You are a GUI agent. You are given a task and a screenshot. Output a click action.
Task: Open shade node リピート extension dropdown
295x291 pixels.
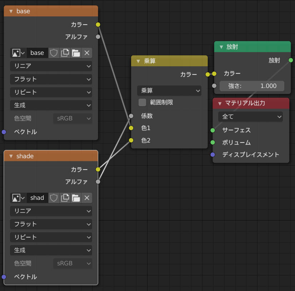(51, 237)
